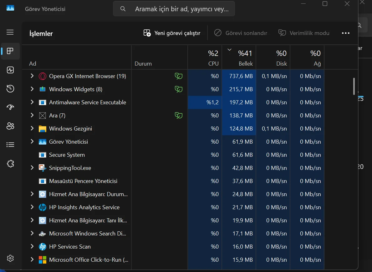Open the Performance page in sidebar
Viewport: 372px width, 272px height.
tap(10, 70)
